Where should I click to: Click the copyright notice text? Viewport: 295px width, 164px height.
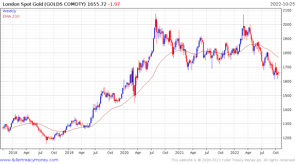tap(233, 160)
